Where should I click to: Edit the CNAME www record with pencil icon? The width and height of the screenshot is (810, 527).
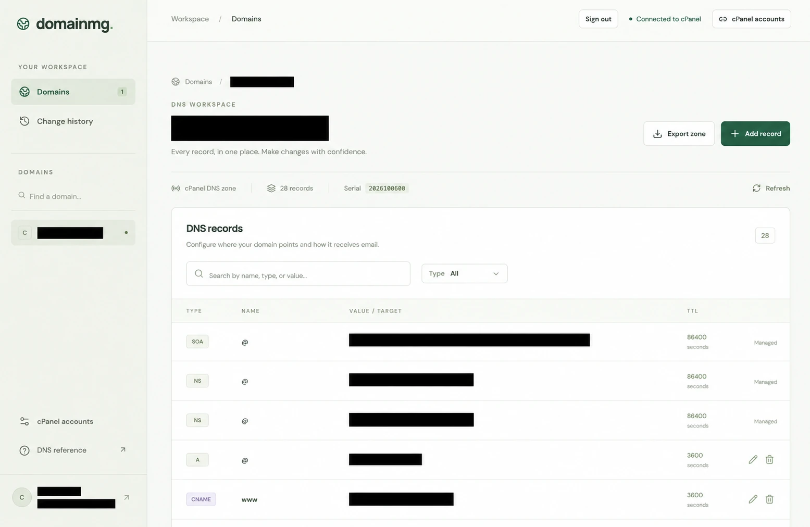[x=753, y=499]
